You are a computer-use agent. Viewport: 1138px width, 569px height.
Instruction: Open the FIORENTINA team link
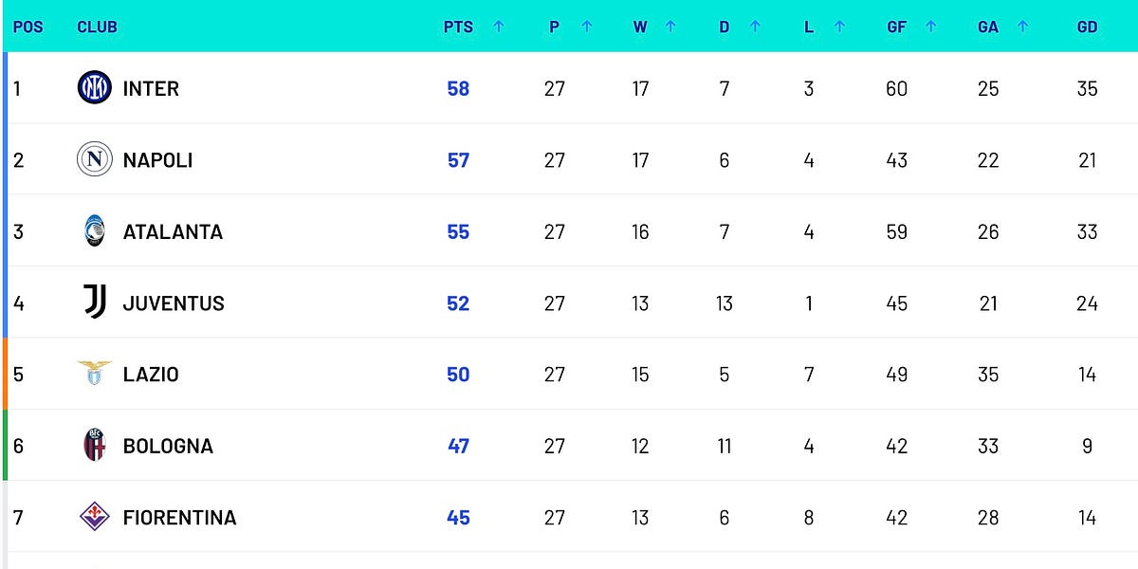pos(179,518)
